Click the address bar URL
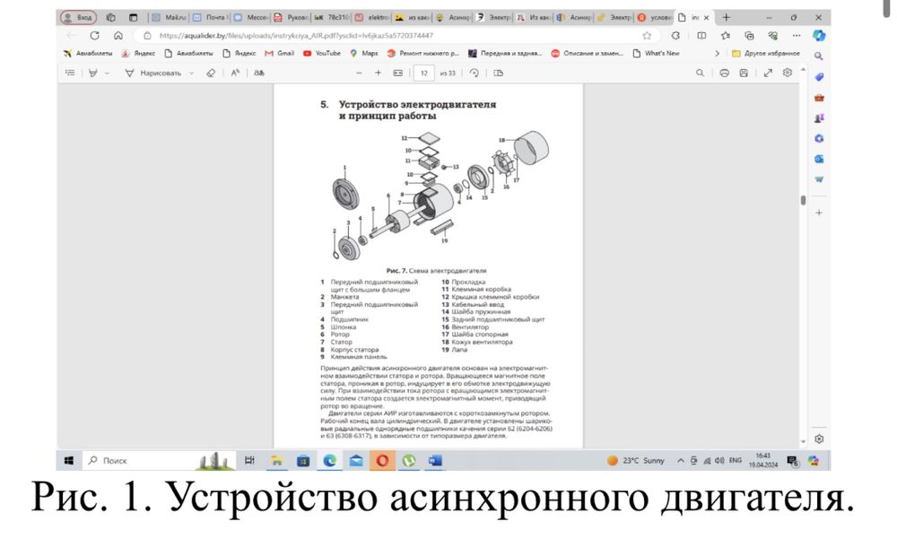 coord(296,36)
